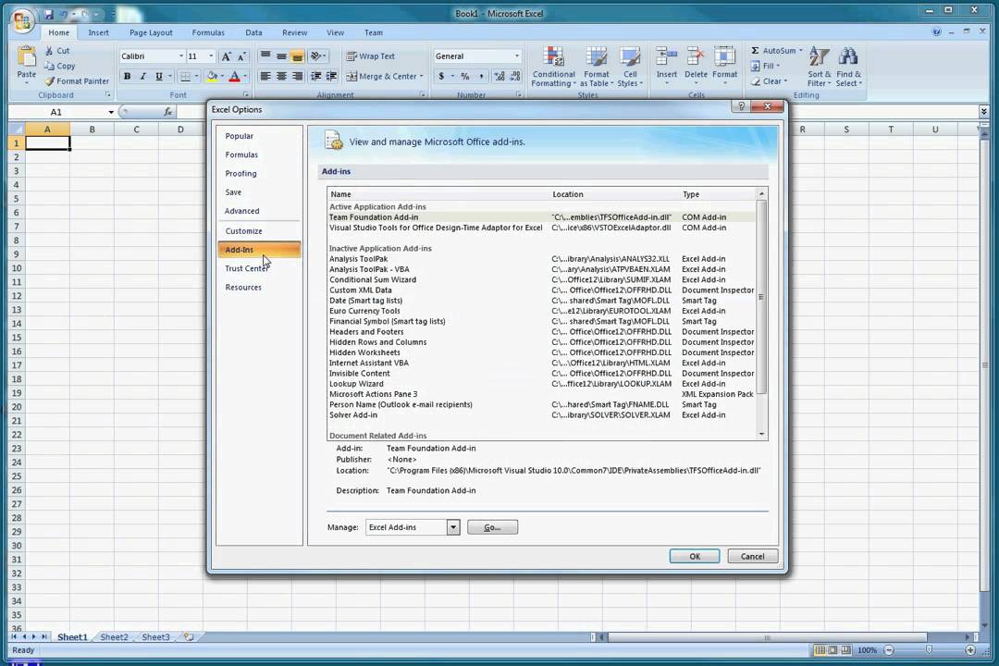The height and width of the screenshot is (666, 999).
Task: Click the Name Box showing A1
Action: [58, 112]
